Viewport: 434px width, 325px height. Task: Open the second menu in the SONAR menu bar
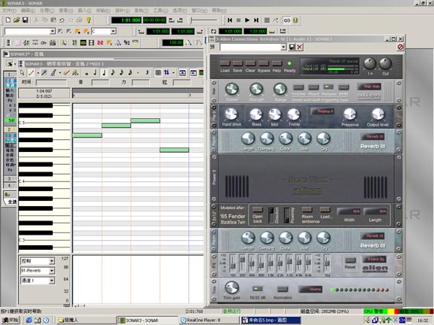28,11
